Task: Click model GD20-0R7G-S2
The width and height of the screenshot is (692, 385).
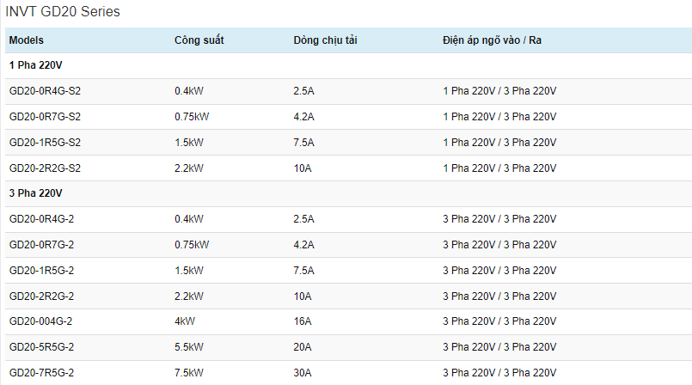Action: pyautogui.click(x=45, y=117)
